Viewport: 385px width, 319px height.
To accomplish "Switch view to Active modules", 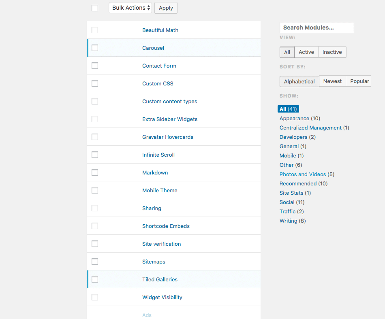I will (306, 52).
